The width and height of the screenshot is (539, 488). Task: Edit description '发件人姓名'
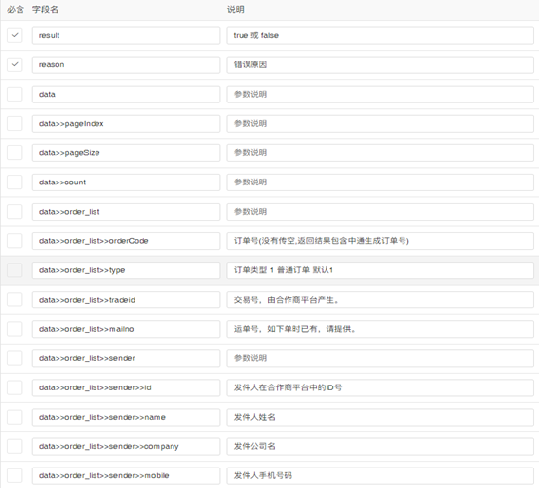(380, 417)
